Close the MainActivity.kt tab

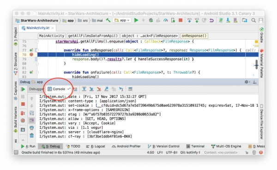coord(53,28)
